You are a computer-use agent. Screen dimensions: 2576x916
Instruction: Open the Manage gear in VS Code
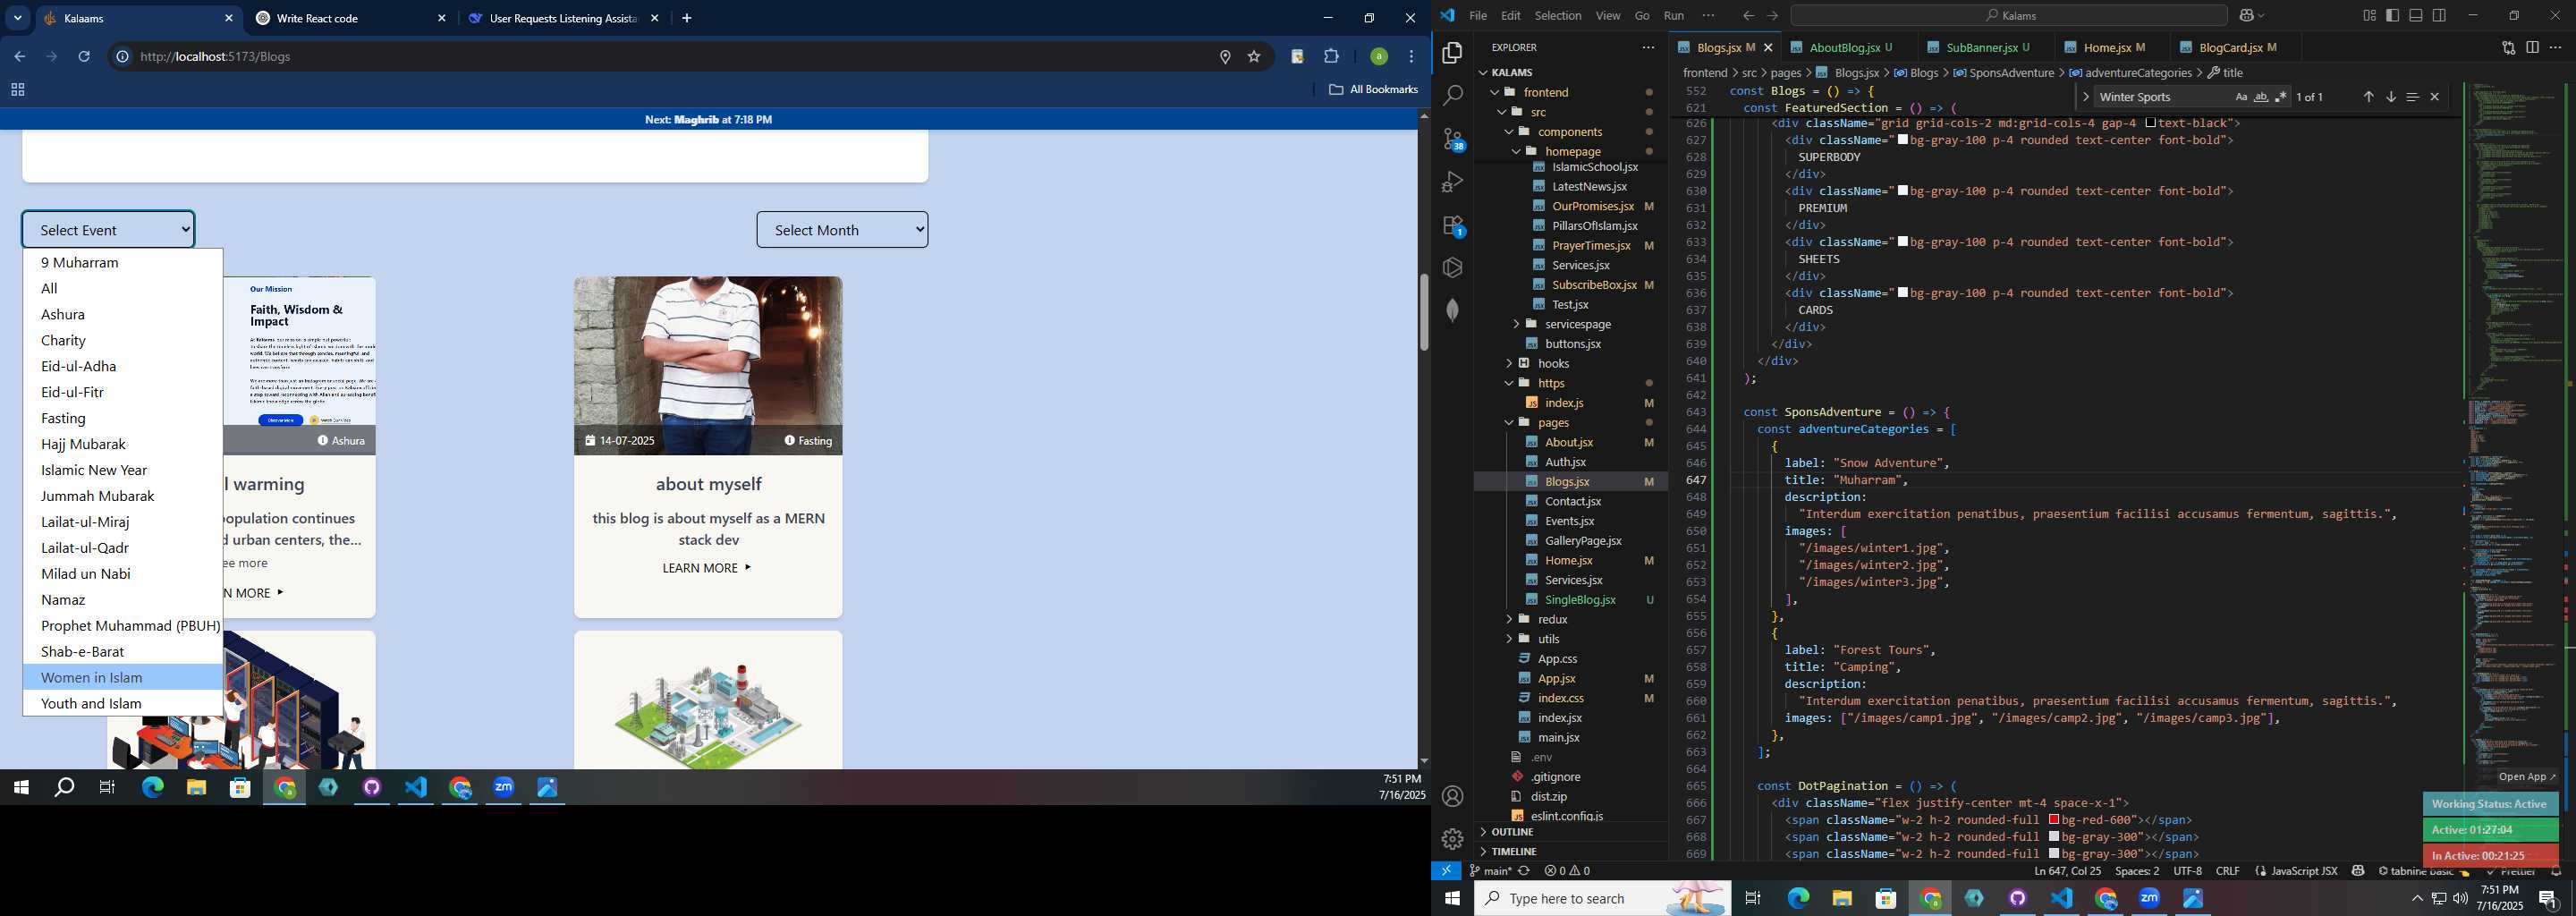[x=1453, y=838]
